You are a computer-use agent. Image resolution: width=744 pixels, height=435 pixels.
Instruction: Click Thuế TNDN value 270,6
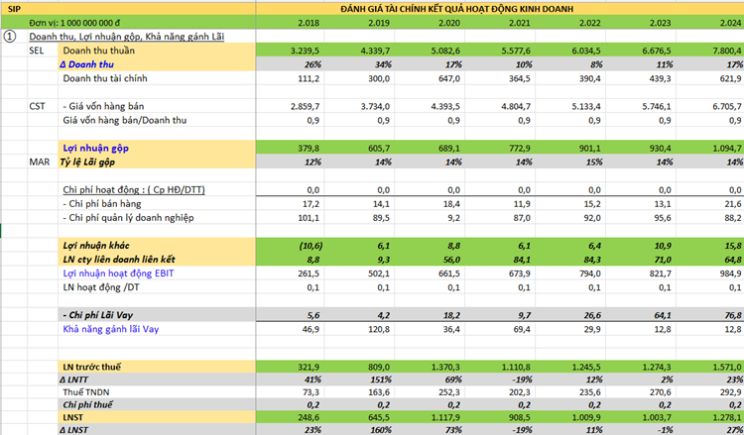click(x=660, y=392)
